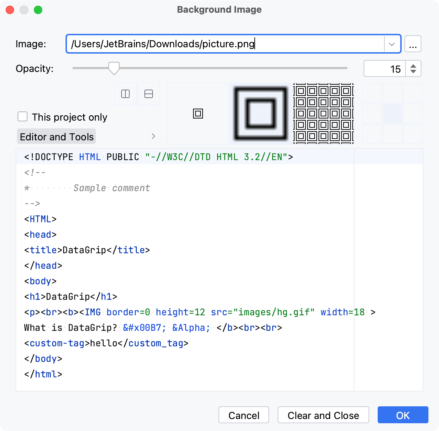Select the scaled image fill mode
The height and width of the screenshot is (431, 439).
(261, 114)
